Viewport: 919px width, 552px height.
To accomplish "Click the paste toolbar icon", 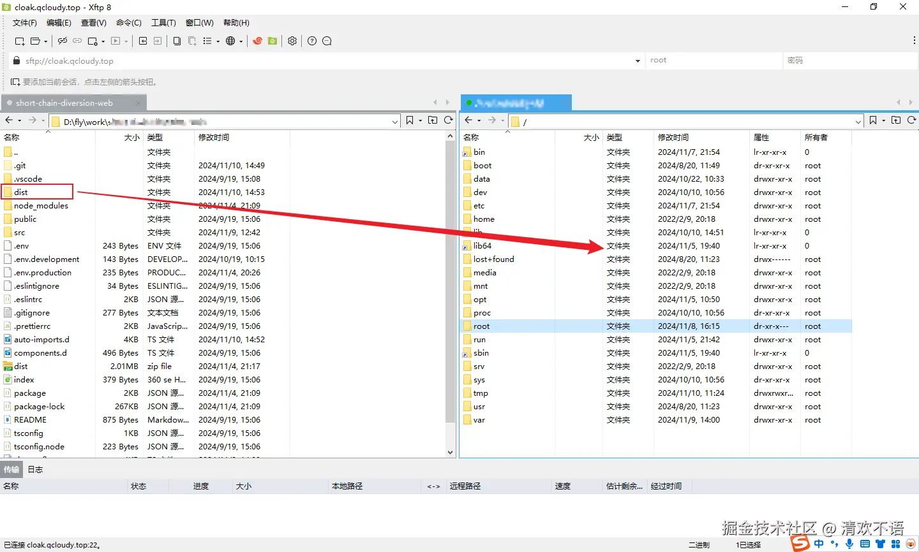I will [191, 41].
